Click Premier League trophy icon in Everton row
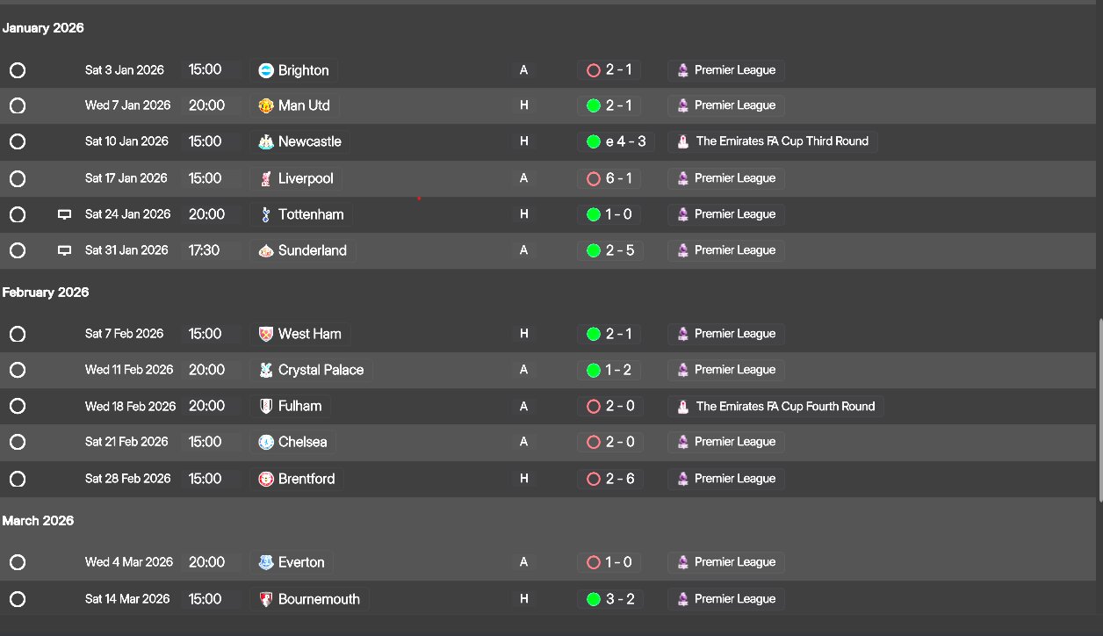Screen dimensions: 1103x636 [682, 562]
